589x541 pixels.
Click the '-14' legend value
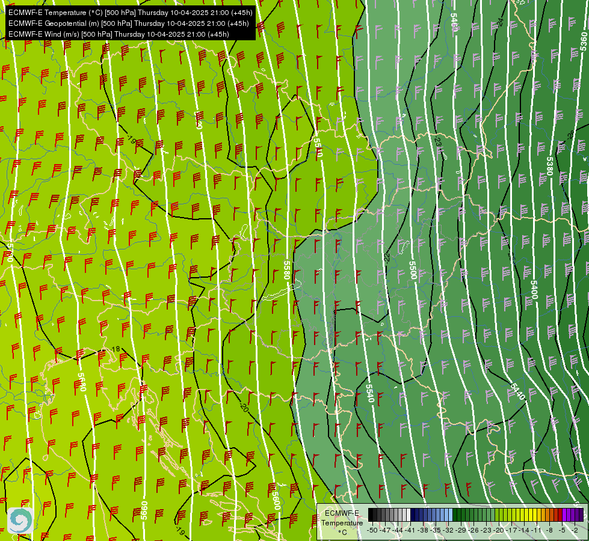[x=525, y=530]
